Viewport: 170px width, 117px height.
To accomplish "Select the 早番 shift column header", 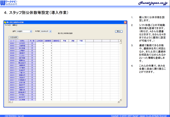I will point(65,41).
